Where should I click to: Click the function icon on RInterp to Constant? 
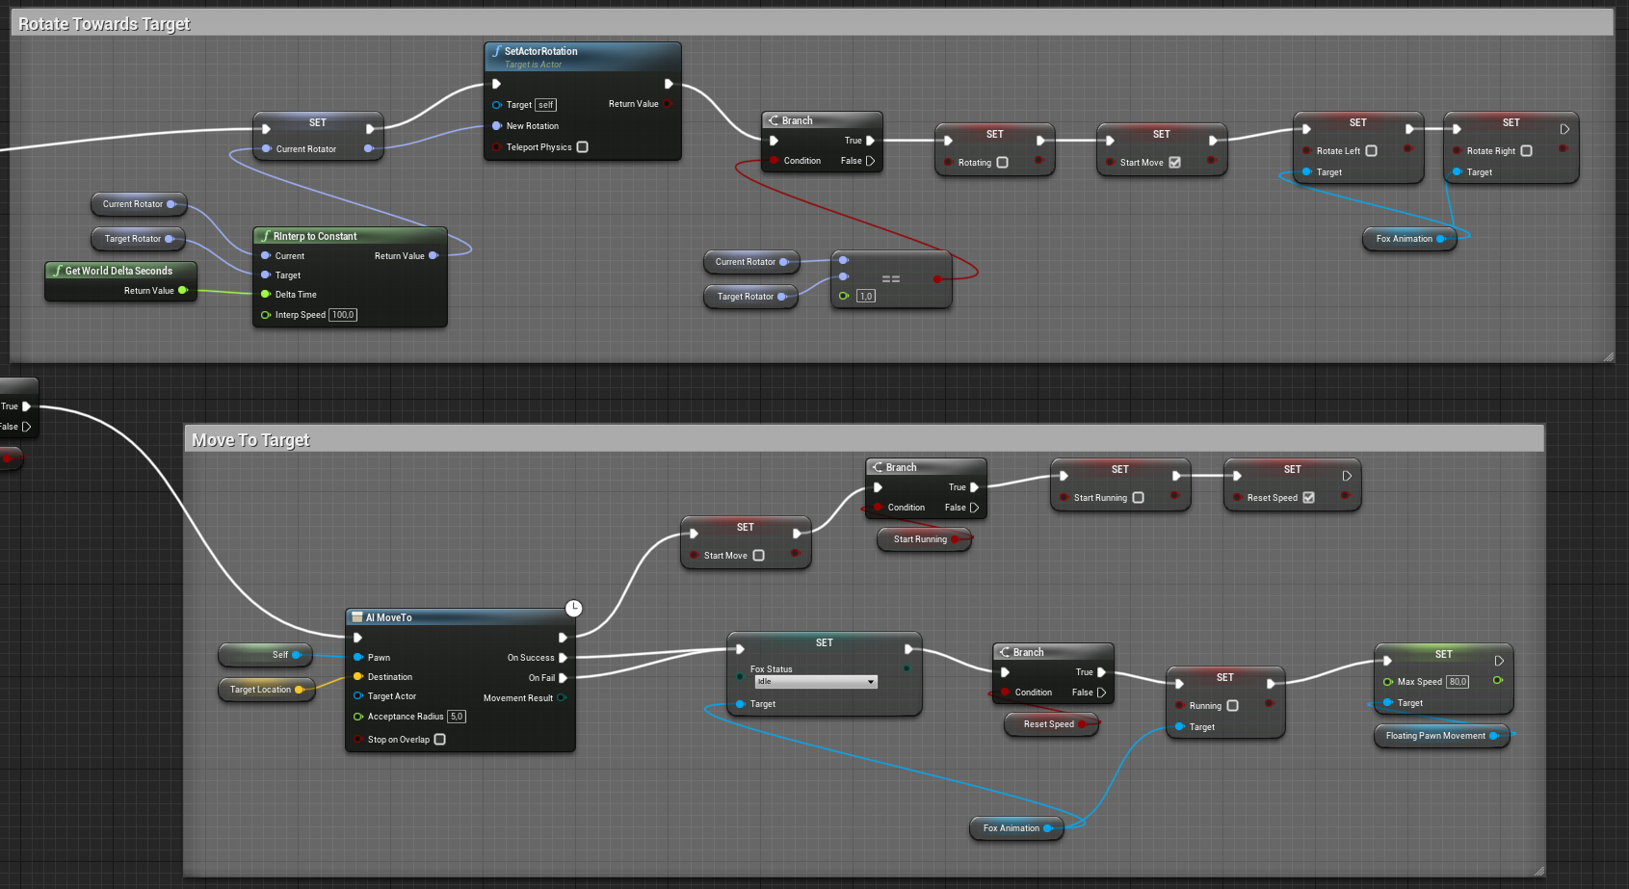pos(266,236)
